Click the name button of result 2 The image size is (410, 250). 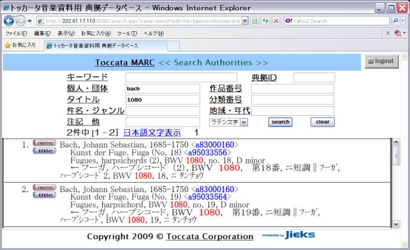pyautogui.click(x=45, y=188)
